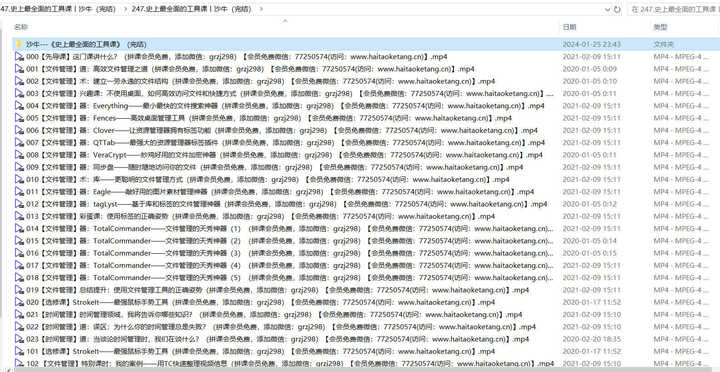Expand chevron between the two breadcrumb segments
This screenshot has height=372, width=720.
click(125, 9)
